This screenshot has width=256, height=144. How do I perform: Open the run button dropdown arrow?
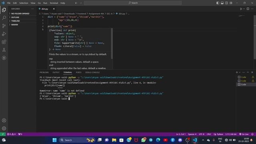click(x=244, y=9)
